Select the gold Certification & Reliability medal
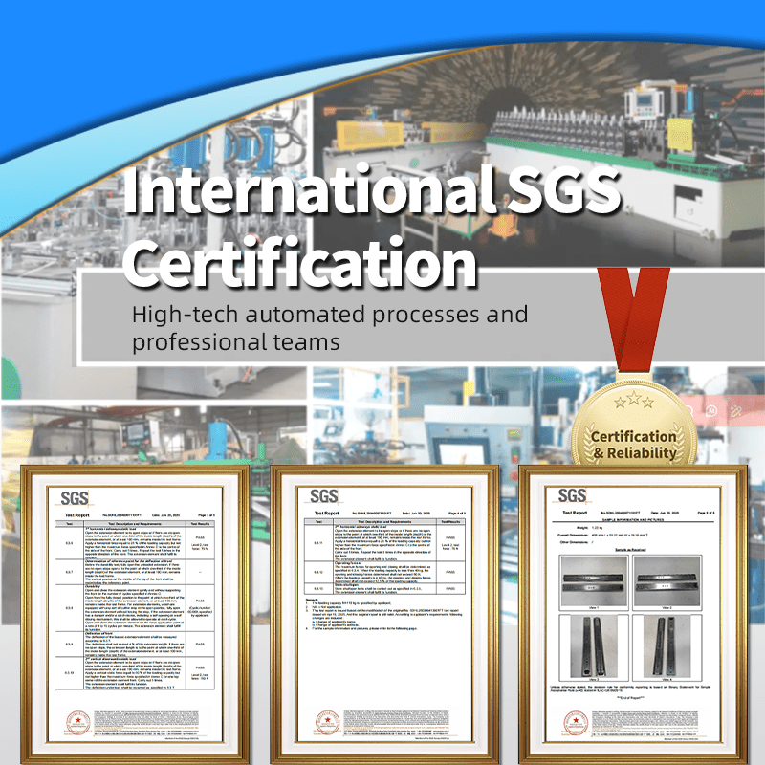The height and width of the screenshot is (765, 765). pyautogui.click(x=632, y=428)
